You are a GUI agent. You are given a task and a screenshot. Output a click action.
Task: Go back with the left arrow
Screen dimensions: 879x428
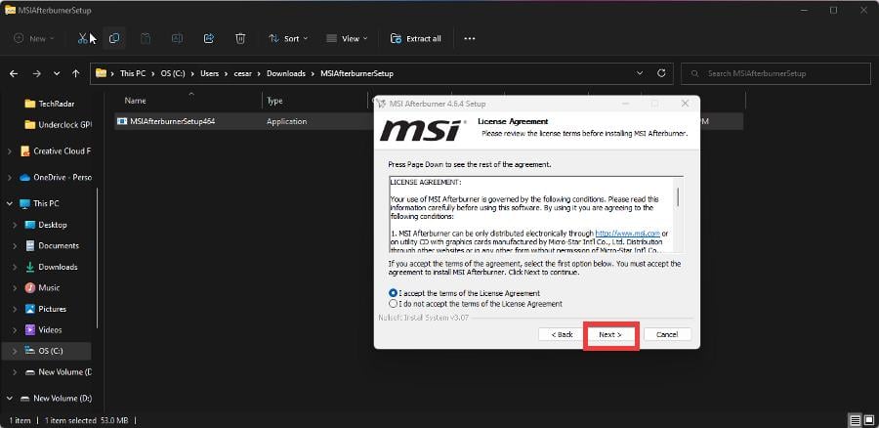(x=14, y=73)
